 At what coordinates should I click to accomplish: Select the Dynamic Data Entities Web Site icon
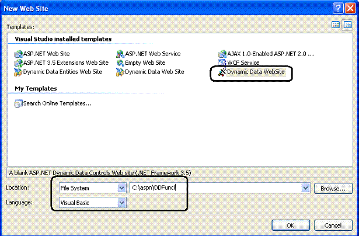[x=18, y=72]
